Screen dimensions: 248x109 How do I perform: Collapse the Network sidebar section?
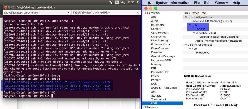[x=145, y=107]
